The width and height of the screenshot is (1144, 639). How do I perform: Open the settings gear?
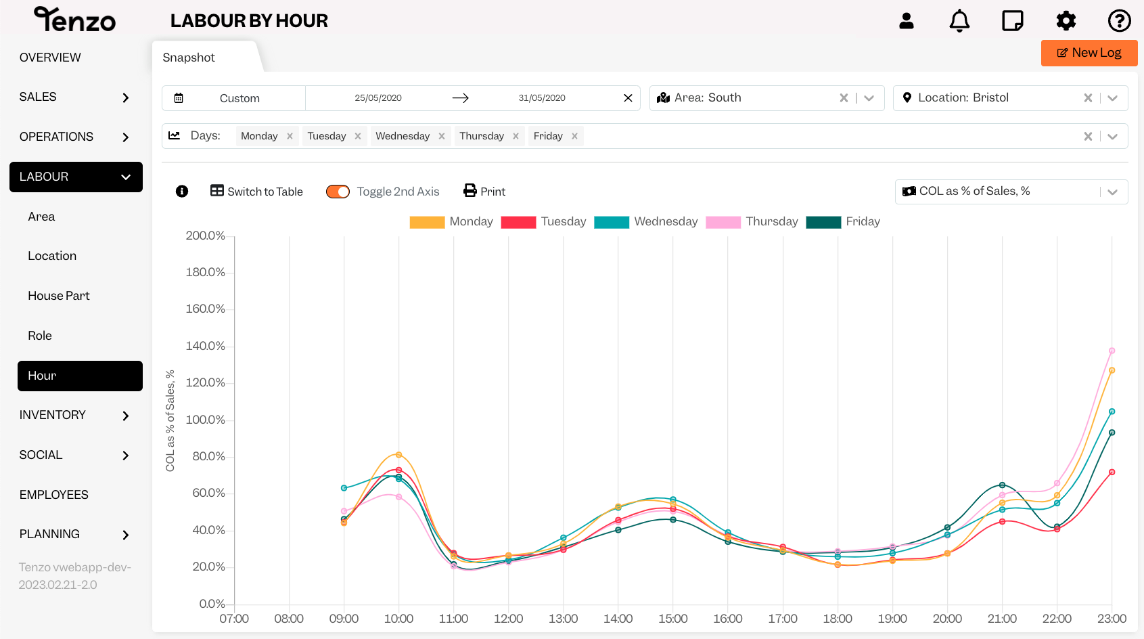tap(1066, 21)
